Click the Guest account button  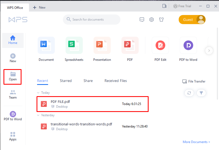[x=192, y=20]
